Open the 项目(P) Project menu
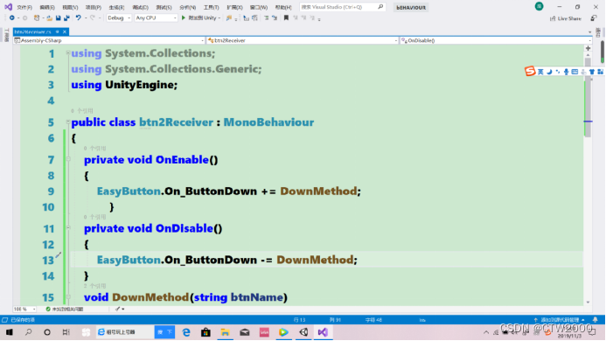The image size is (606, 341). tap(94, 7)
